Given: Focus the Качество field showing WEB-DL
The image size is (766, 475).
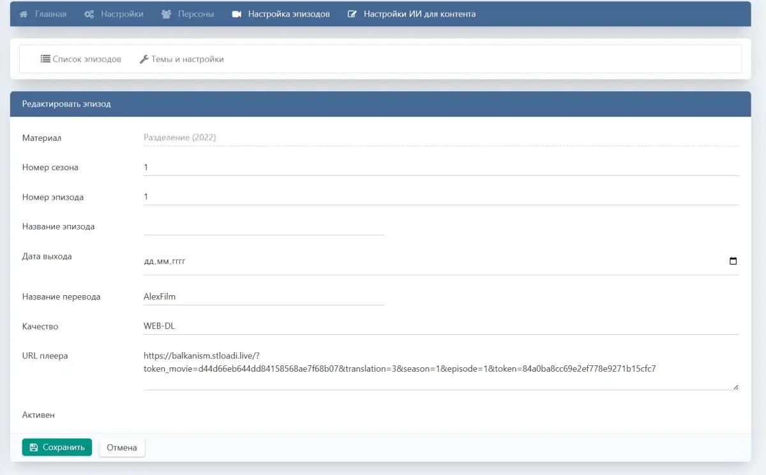Looking at the screenshot, I should 440,326.
